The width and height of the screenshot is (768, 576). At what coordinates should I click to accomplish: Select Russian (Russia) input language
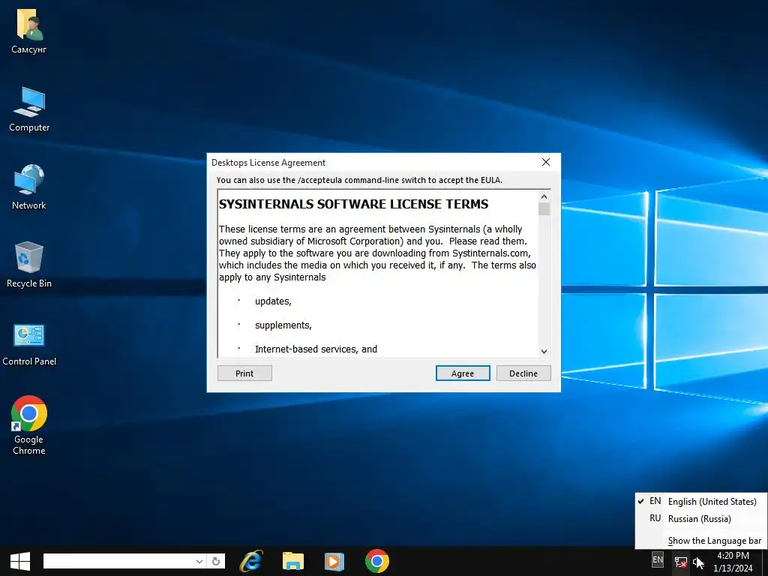pyautogui.click(x=701, y=519)
